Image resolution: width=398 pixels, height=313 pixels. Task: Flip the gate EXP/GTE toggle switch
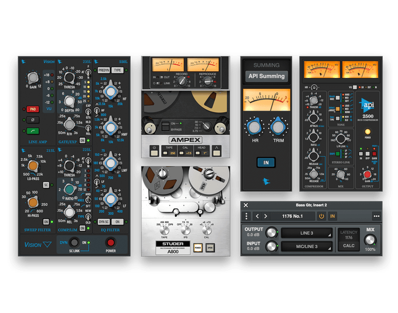coord(88,112)
